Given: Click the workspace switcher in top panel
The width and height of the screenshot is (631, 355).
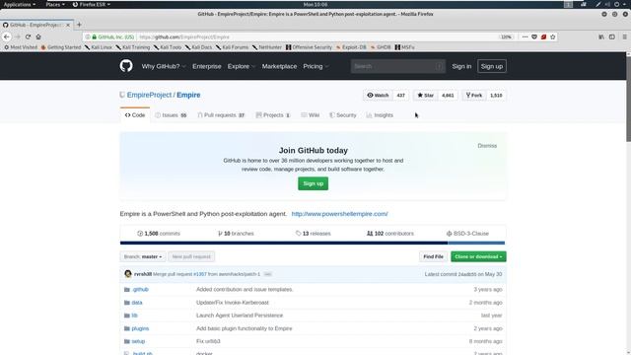Looking at the screenshot, I should (x=568, y=4).
